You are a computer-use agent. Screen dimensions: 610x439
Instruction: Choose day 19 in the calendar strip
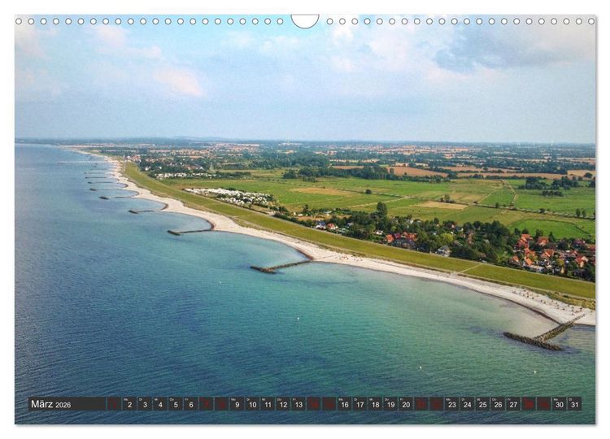click(390, 403)
